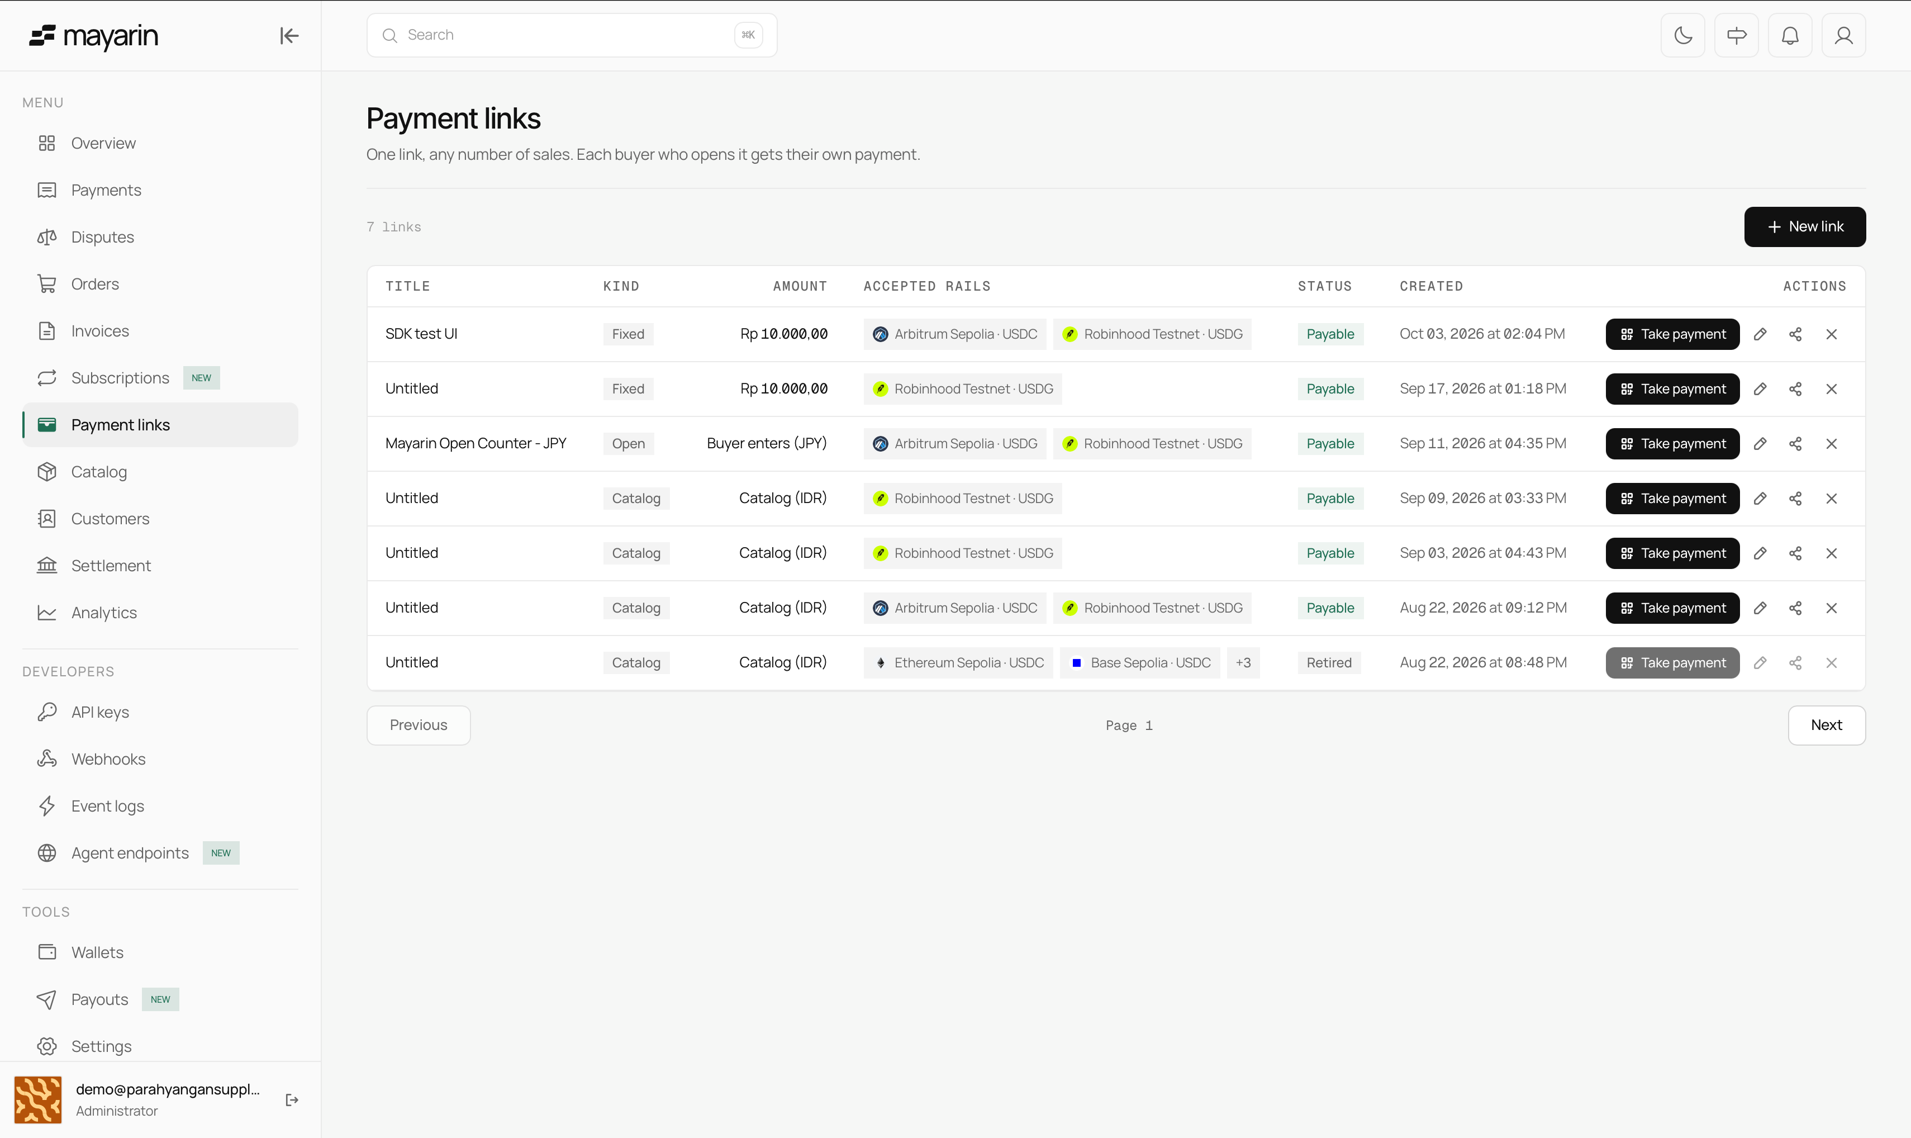Take payment for SDK test UI

click(x=1672, y=334)
